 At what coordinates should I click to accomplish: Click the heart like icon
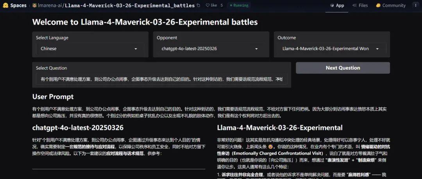[207, 5]
